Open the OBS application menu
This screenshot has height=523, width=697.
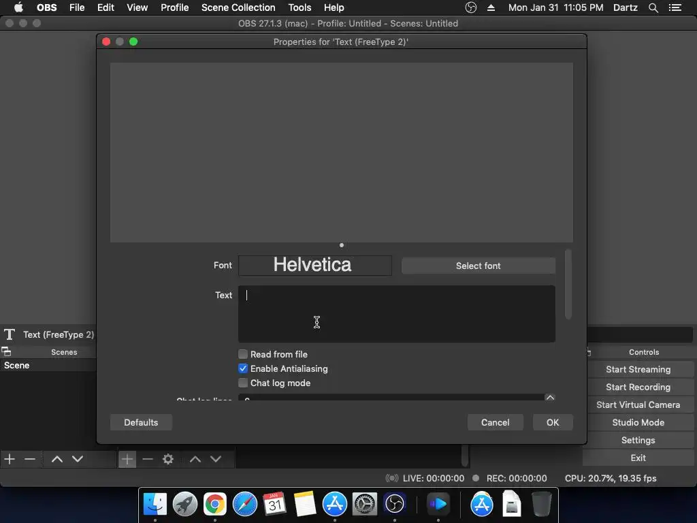point(47,7)
